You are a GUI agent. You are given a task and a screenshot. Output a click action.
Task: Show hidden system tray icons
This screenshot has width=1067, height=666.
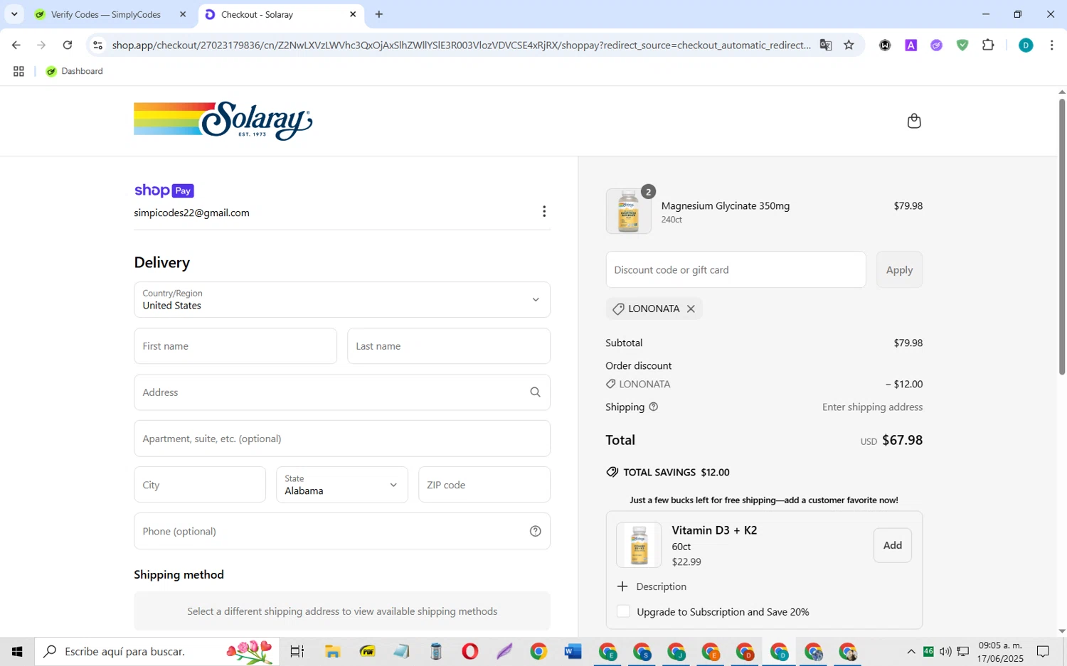pos(911,651)
